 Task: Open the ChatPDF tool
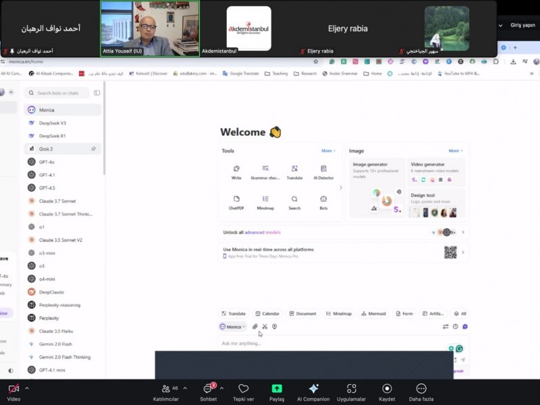[236, 202]
